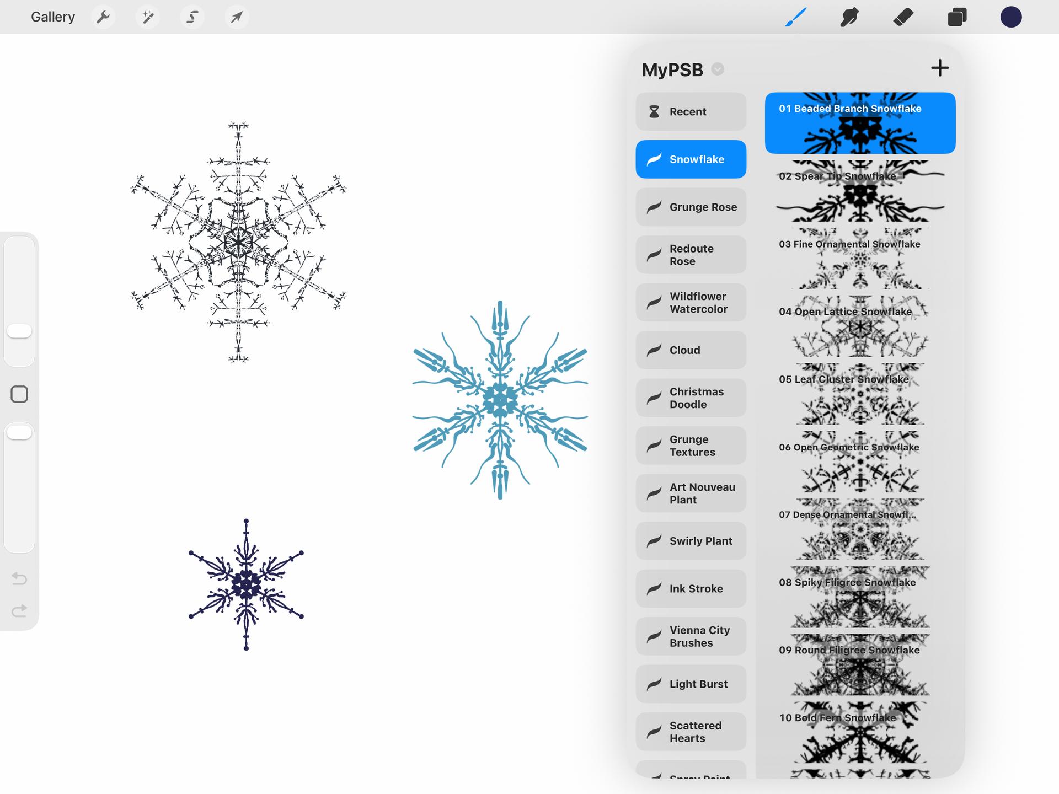1059x794 pixels.
Task: Tap the large black snowflake on canvas
Action: click(x=238, y=242)
